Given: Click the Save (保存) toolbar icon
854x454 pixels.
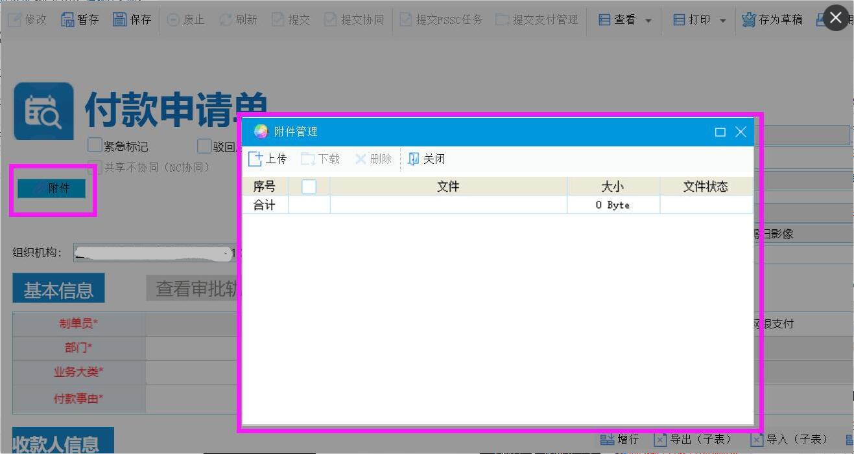Looking at the screenshot, I should 120,19.
